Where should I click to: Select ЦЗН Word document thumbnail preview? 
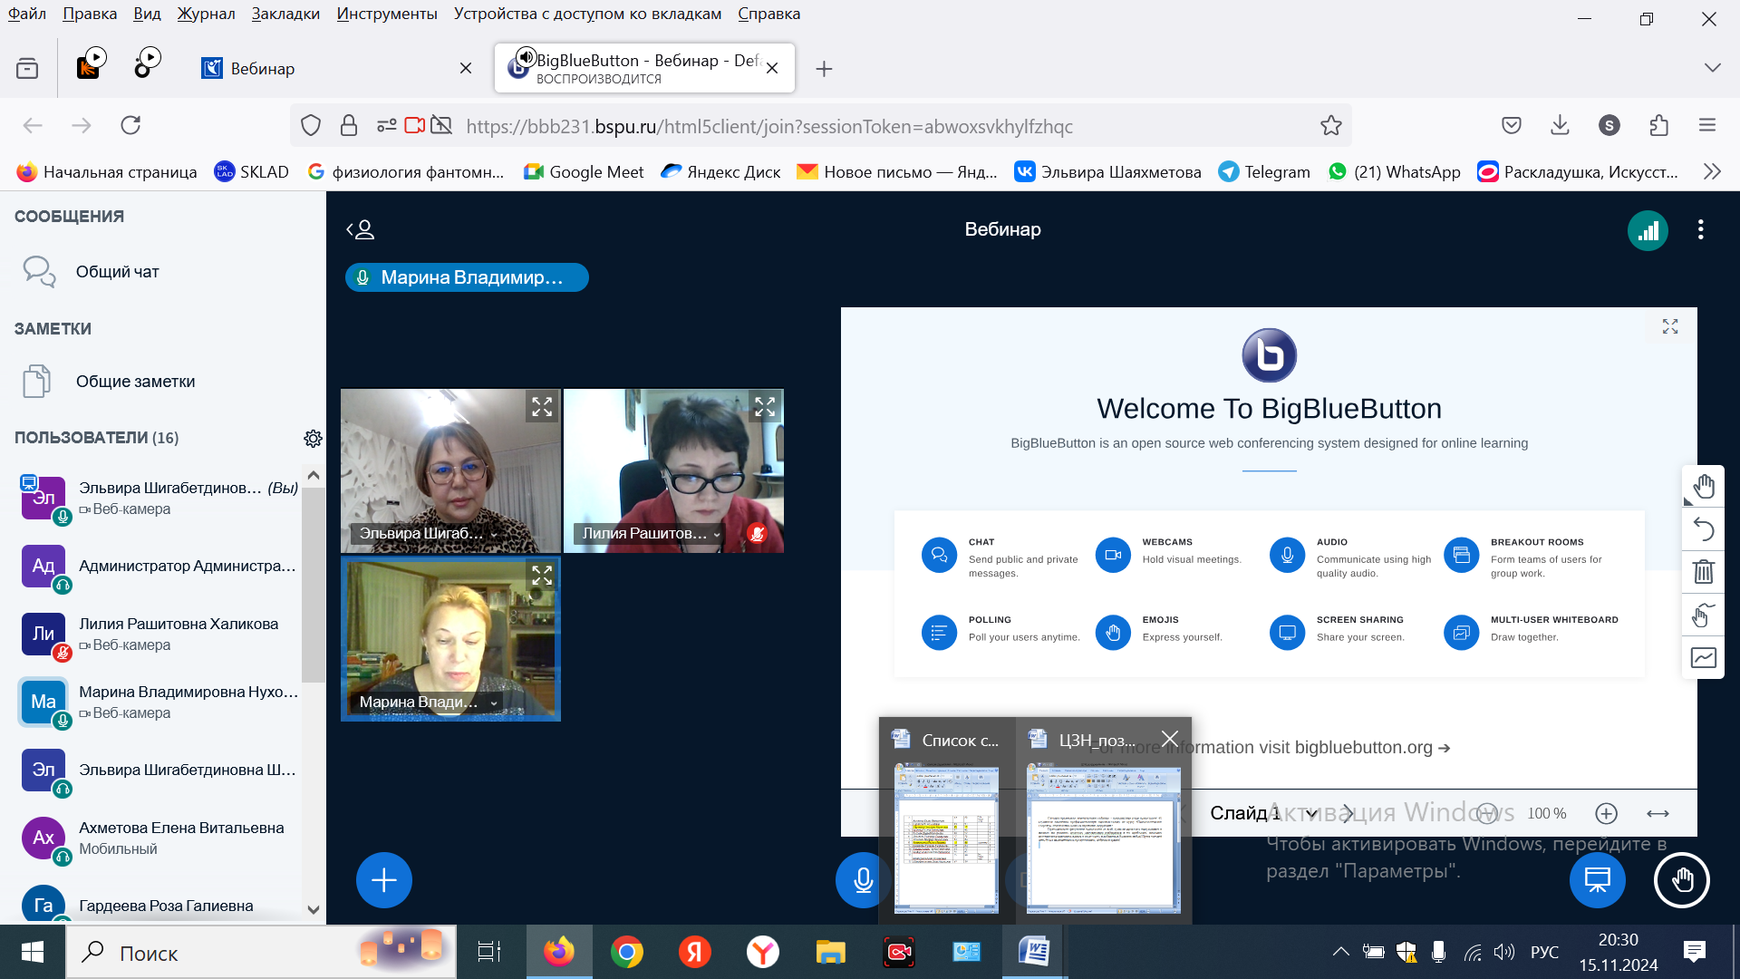pyautogui.click(x=1103, y=838)
